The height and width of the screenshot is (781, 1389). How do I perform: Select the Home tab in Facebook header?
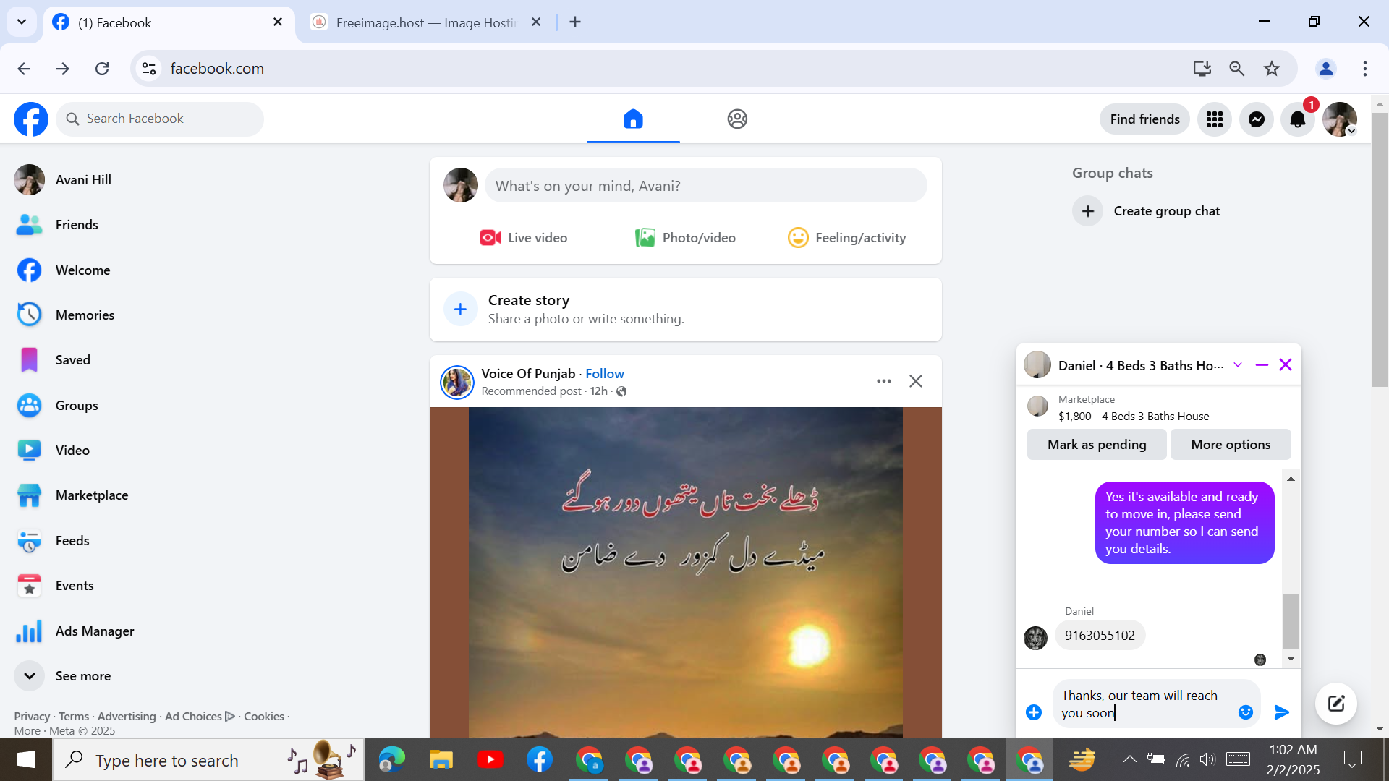pyautogui.click(x=633, y=119)
